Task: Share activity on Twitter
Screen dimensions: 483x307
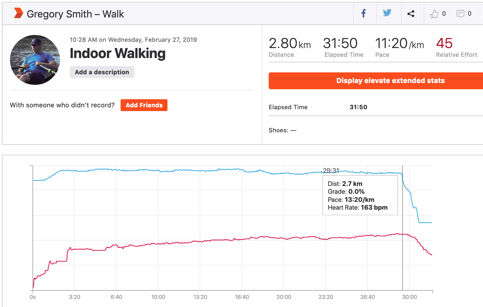Action: 387,13
